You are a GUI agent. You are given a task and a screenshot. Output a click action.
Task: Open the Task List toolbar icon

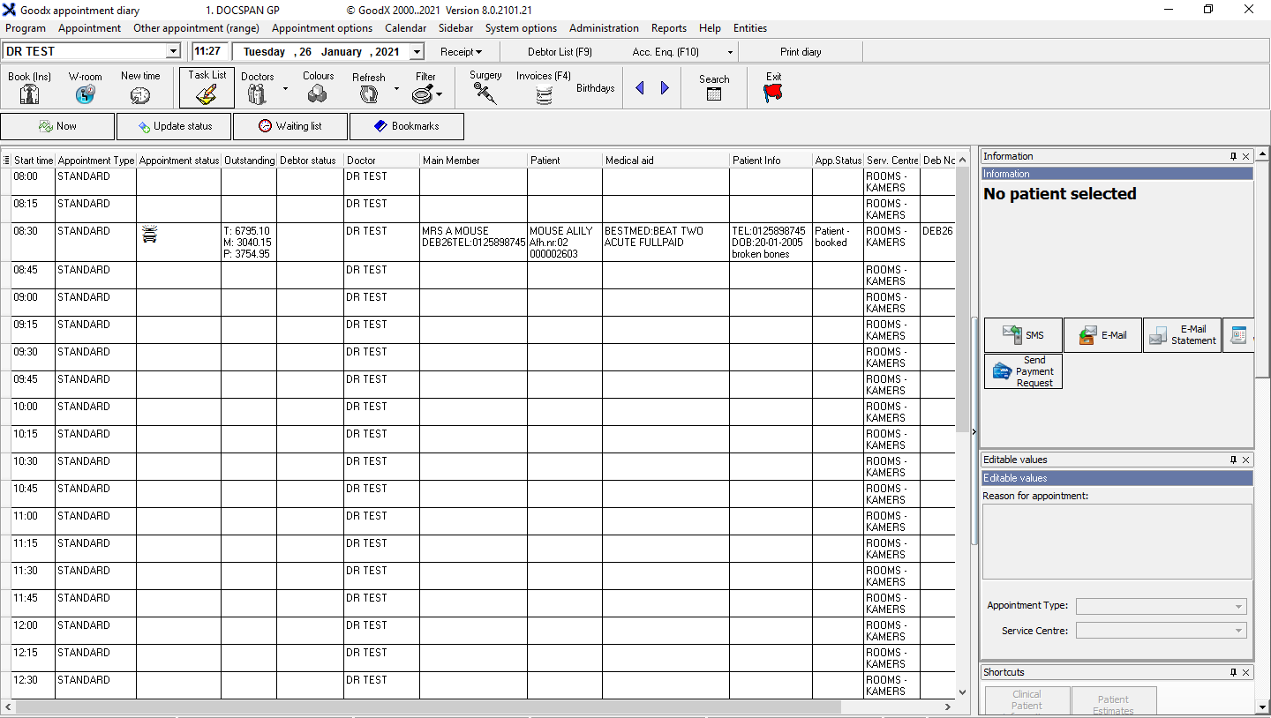tap(207, 93)
